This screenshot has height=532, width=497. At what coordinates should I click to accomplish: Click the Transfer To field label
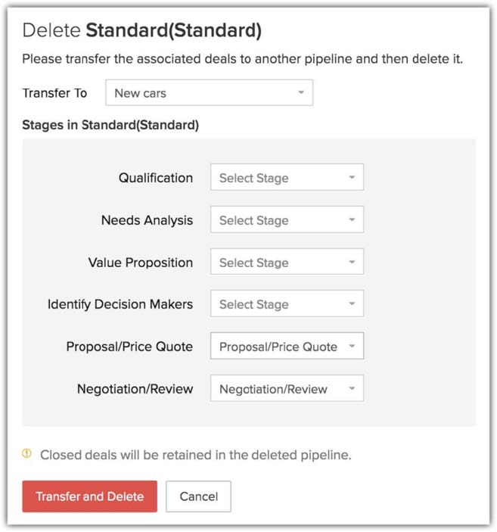(54, 93)
